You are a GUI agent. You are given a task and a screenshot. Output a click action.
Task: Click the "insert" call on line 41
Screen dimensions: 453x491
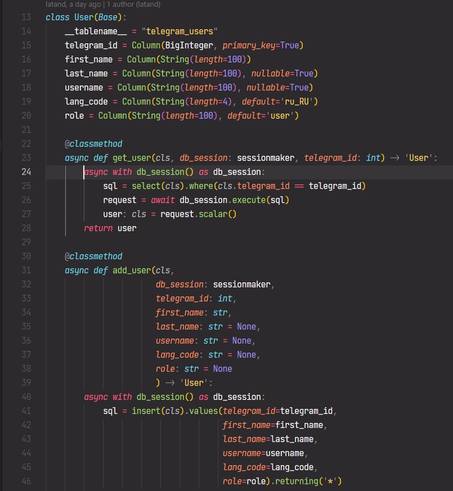pyautogui.click(x=146, y=411)
